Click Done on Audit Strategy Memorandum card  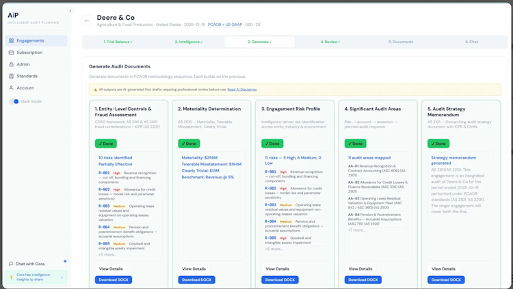pos(438,143)
